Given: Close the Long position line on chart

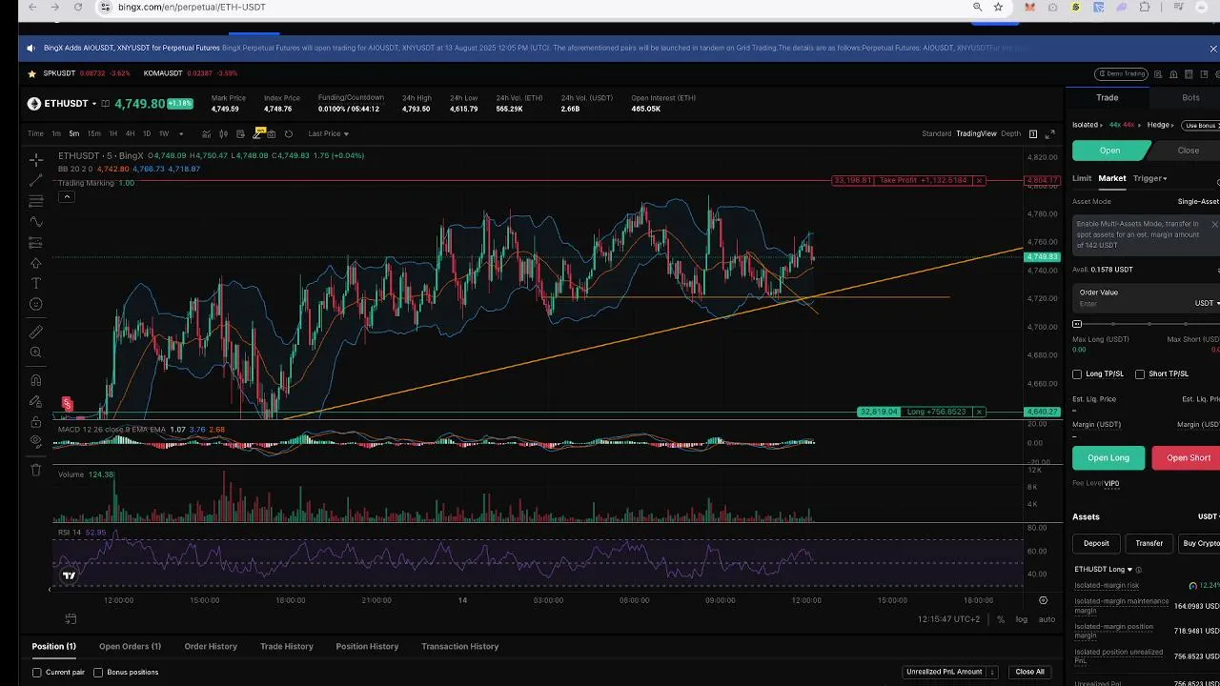Looking at the screenshot, I should (x=979, y=412).
